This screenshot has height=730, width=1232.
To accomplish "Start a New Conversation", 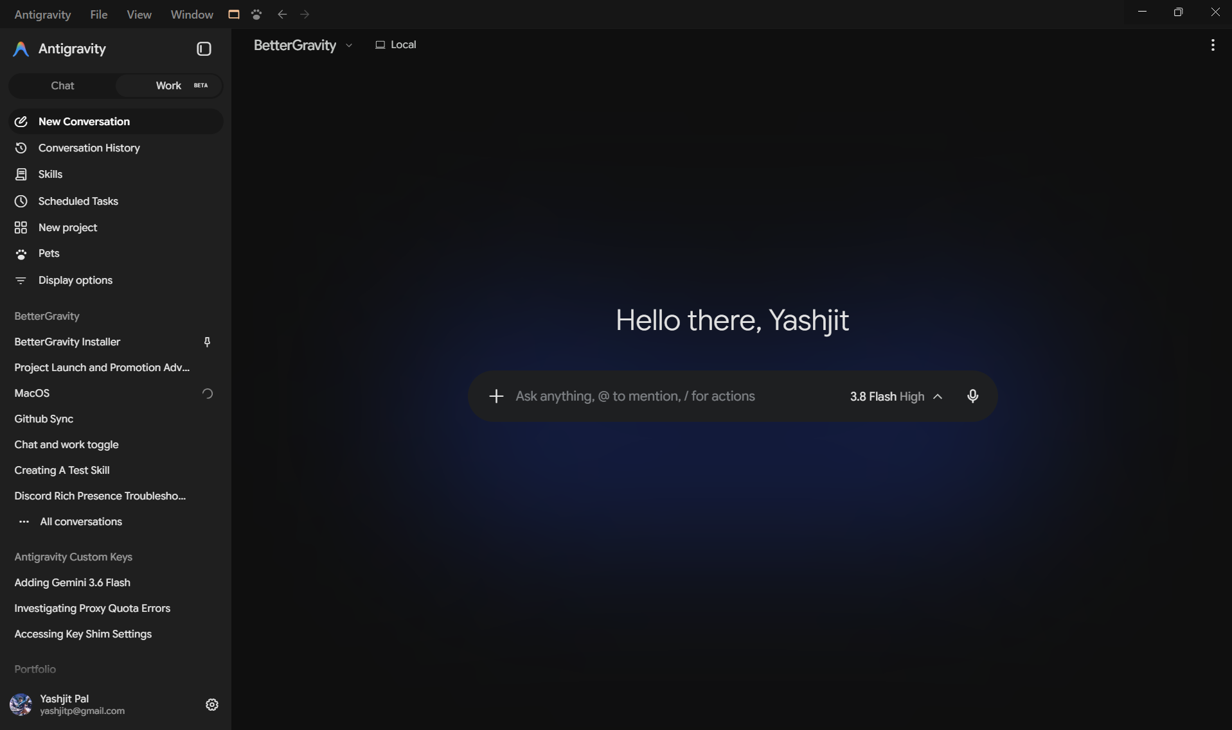I will click(x=116, y=121).
